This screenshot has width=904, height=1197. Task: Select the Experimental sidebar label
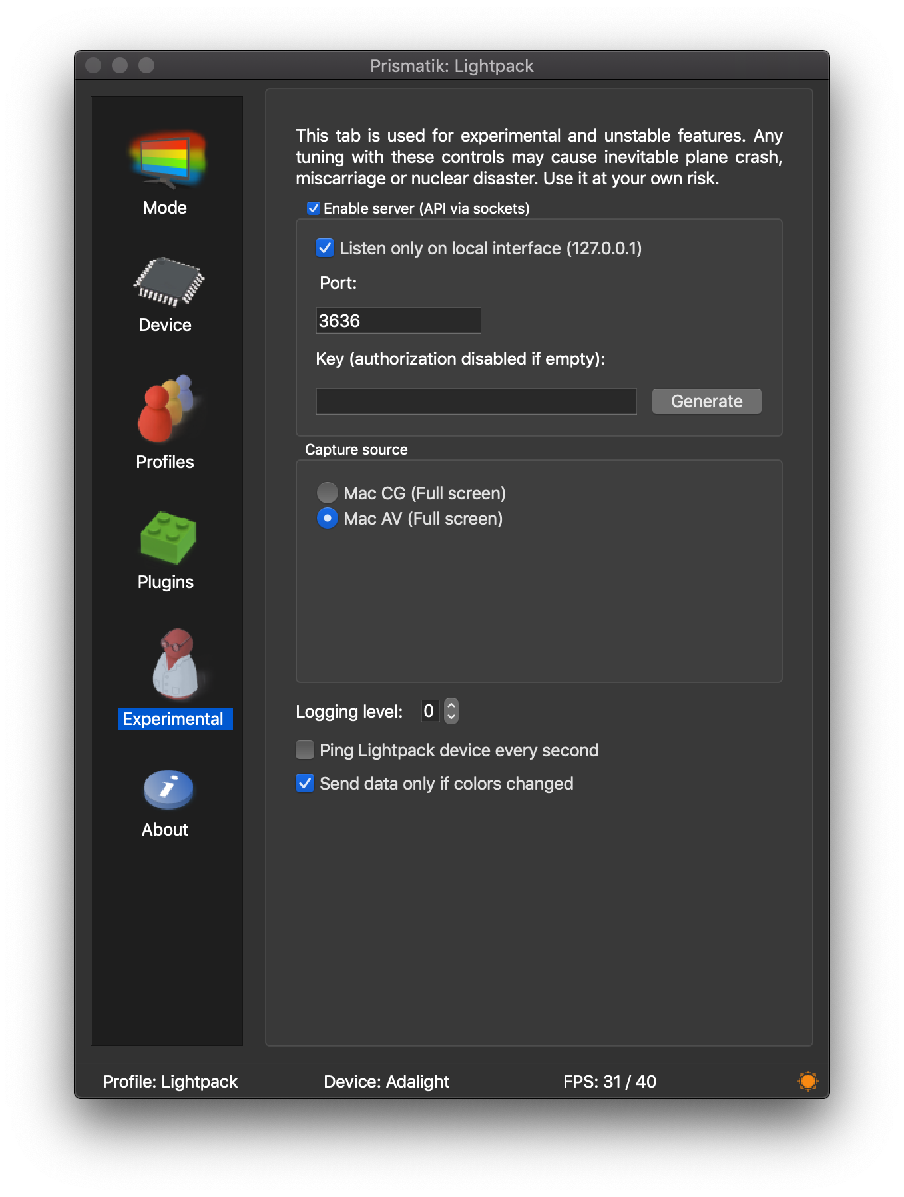(x=176, y=719)
